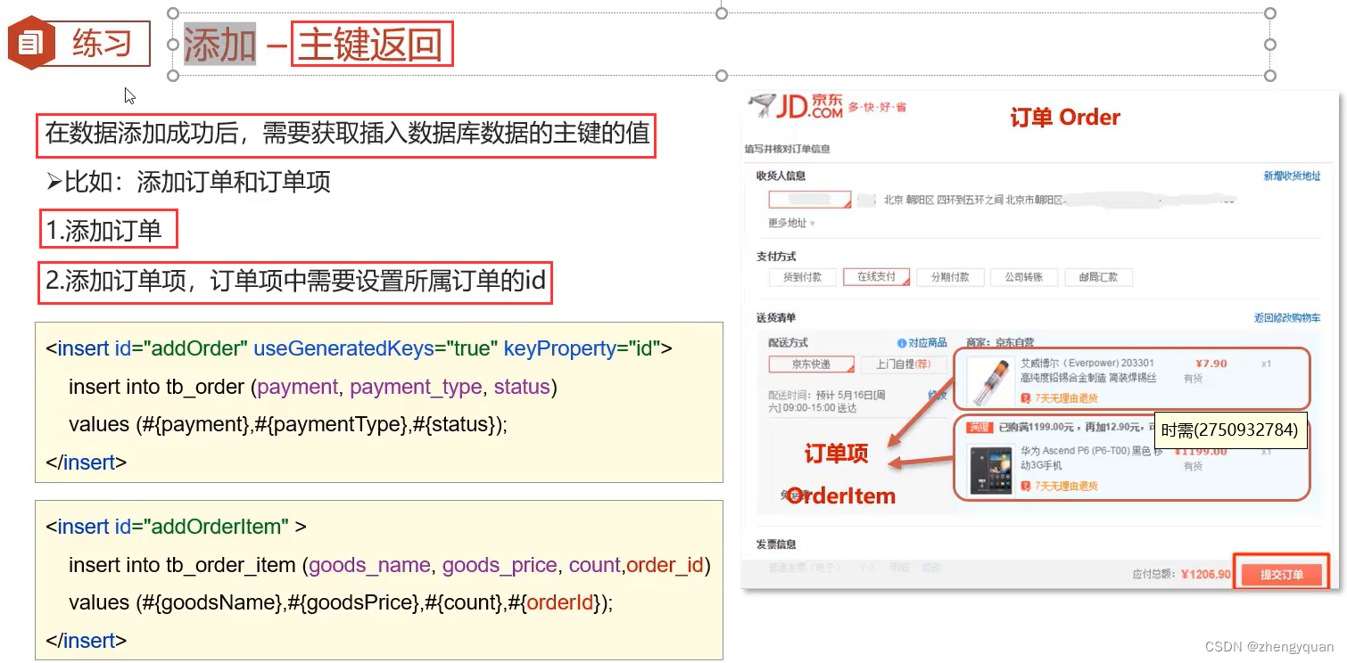Screen dimensions: 1347x663
Task: Click the 7天无理由退货 icon under the Huawei item
Action: pos(1026,486)
